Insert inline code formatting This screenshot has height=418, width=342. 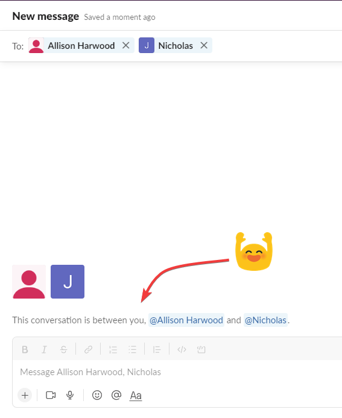[182, 349]
